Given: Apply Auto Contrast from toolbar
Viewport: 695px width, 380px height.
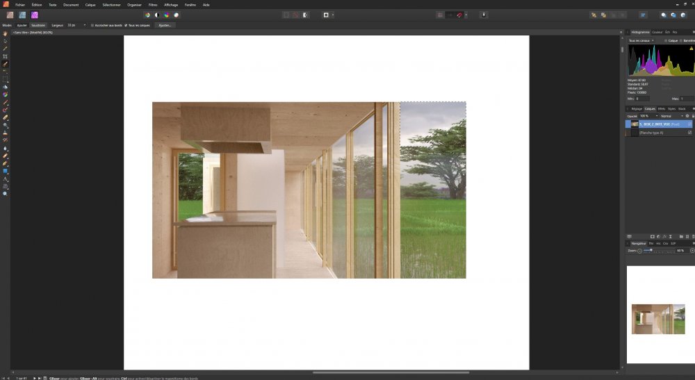Looking at the screenshot, I should point(157,15).
